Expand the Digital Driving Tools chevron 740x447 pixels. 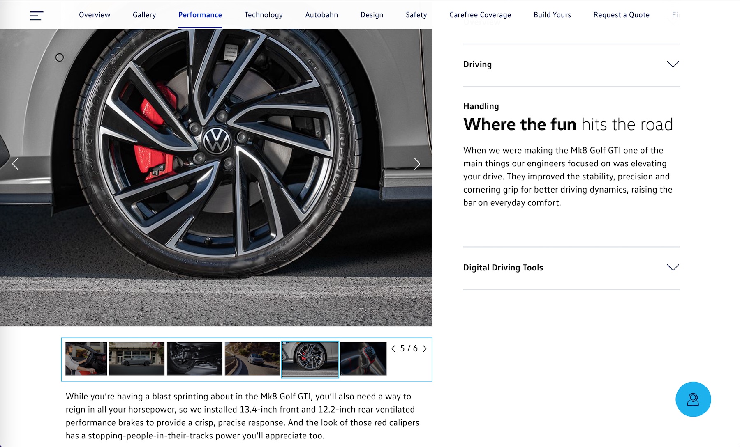coord(673,268)
